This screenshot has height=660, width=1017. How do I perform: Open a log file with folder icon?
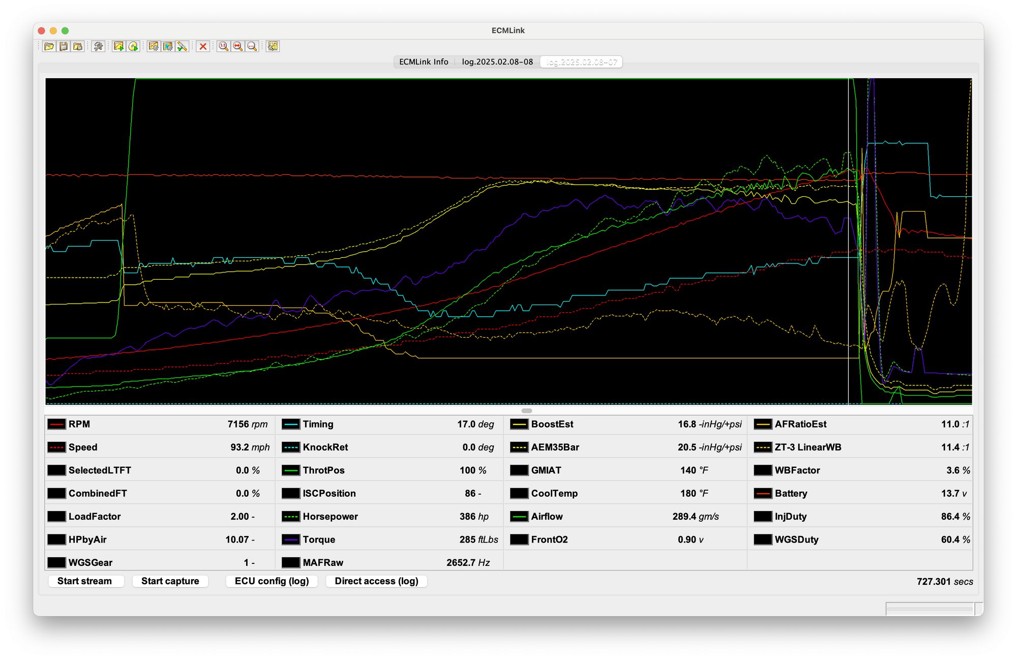click(x=49, y=46)
